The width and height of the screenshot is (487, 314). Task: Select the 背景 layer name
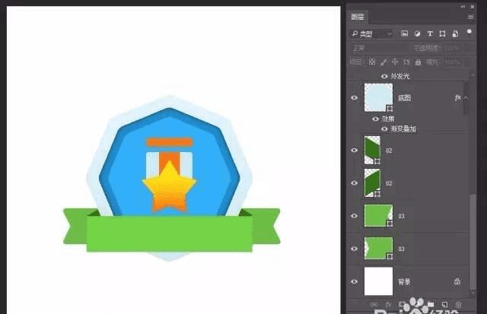tap(404, 282)
